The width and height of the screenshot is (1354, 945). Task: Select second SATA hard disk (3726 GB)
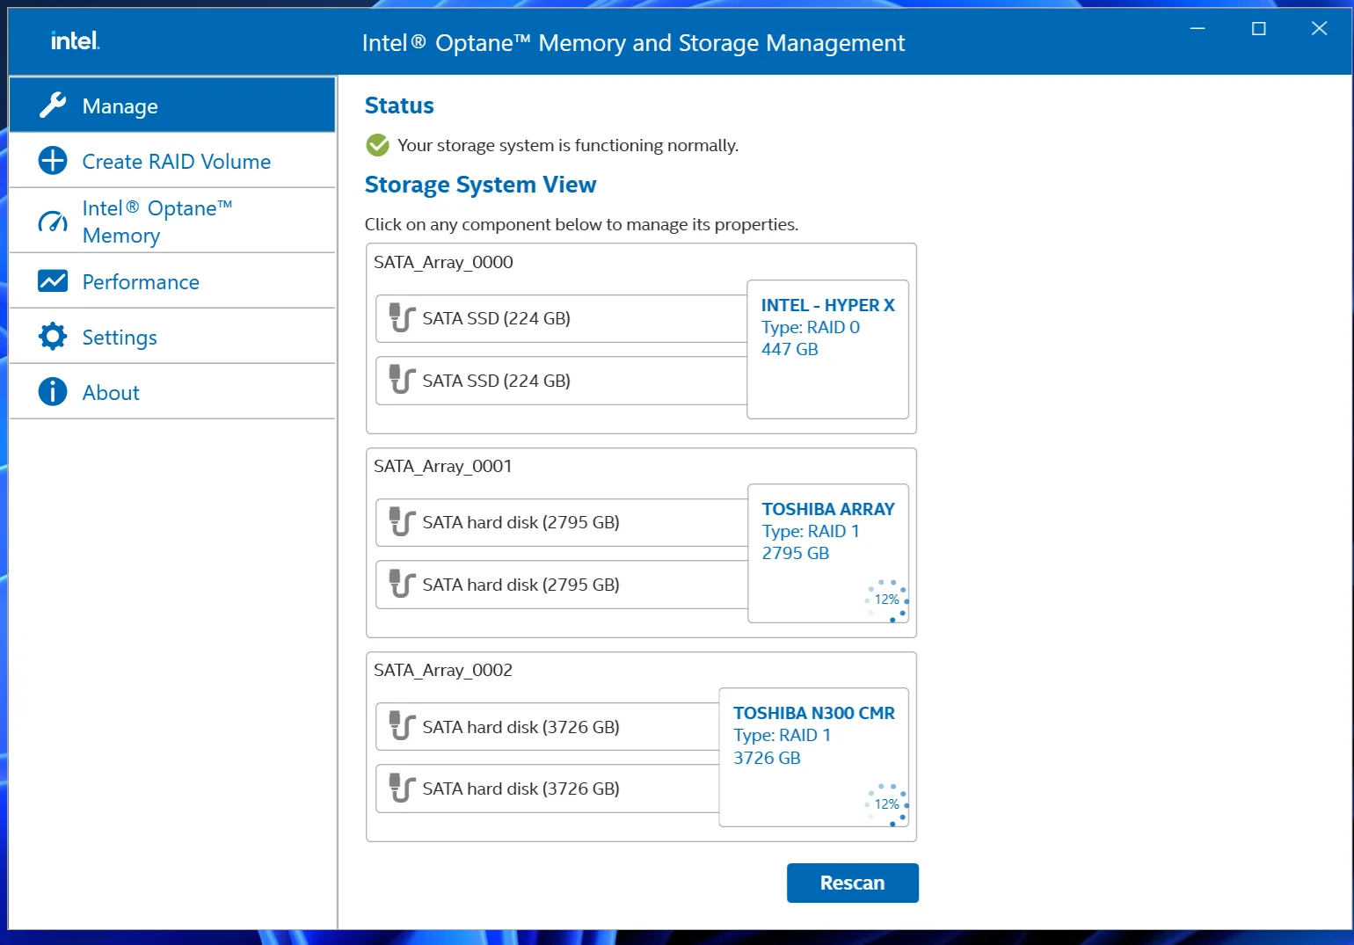(x=548, y=789)
